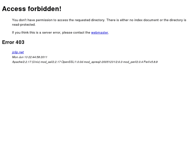Click the text "mod_apreq2-20051231/2.6.0"
The image size is (193, 144).
tap(103, 62)
